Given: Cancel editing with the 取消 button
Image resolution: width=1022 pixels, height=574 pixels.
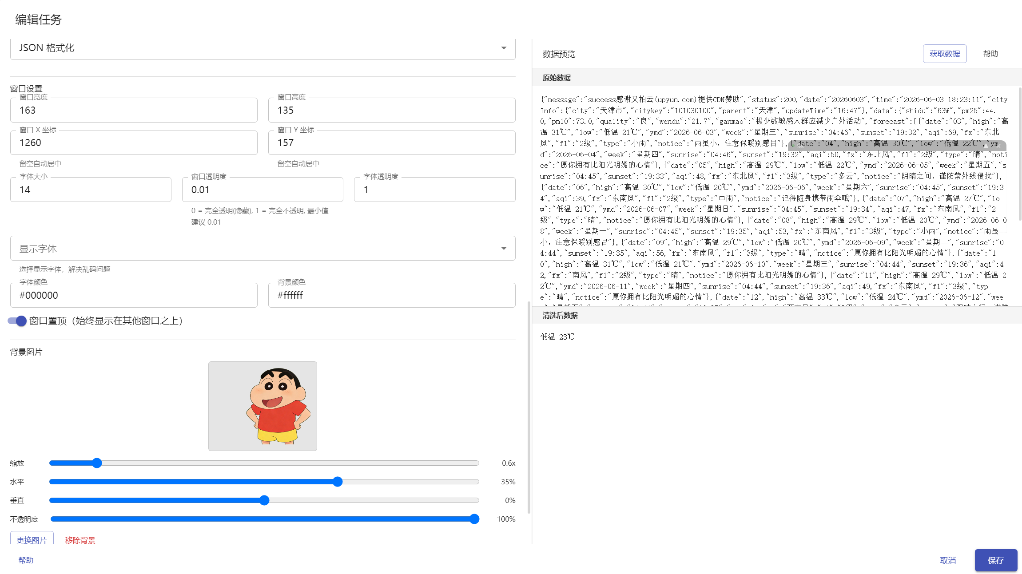Looking at the screenshot, I should (948, 561).
